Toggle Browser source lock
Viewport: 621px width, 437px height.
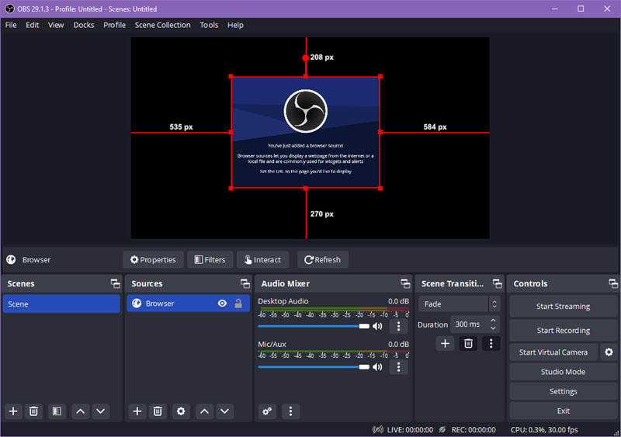pyautogui.click(x=238, y=303)
